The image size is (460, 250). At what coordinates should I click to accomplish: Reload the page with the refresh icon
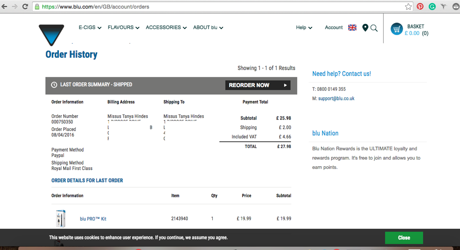click(25, 7)
